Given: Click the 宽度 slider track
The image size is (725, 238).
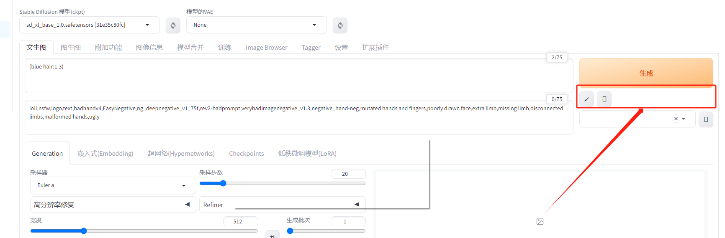Looking at the screenshot, I should point(144,231).
